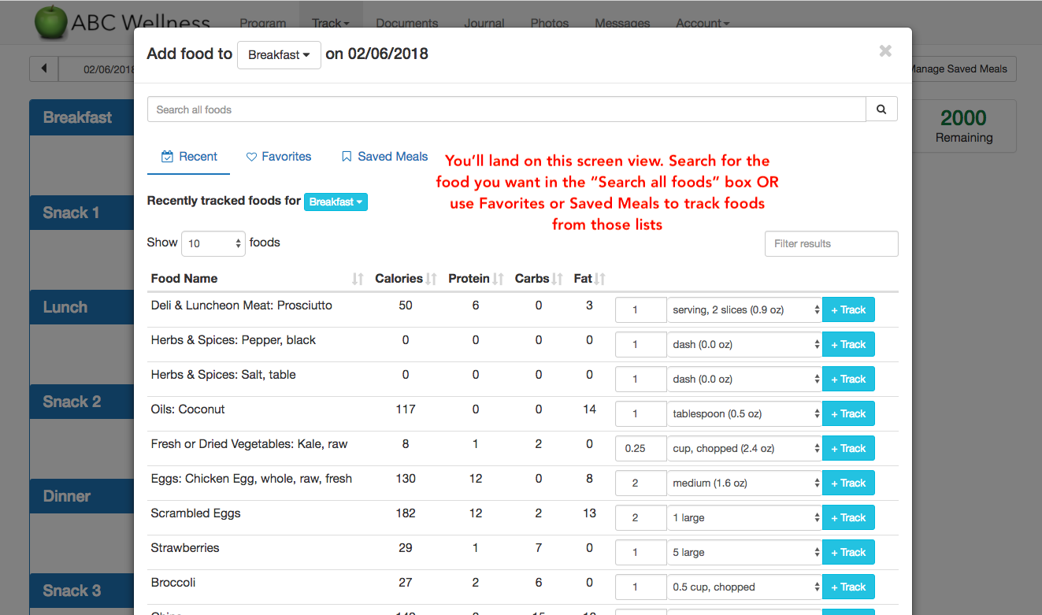Sort table by Protein column arrows
The width and height of the screenshot is (1042, 615).
pos(498,279)
